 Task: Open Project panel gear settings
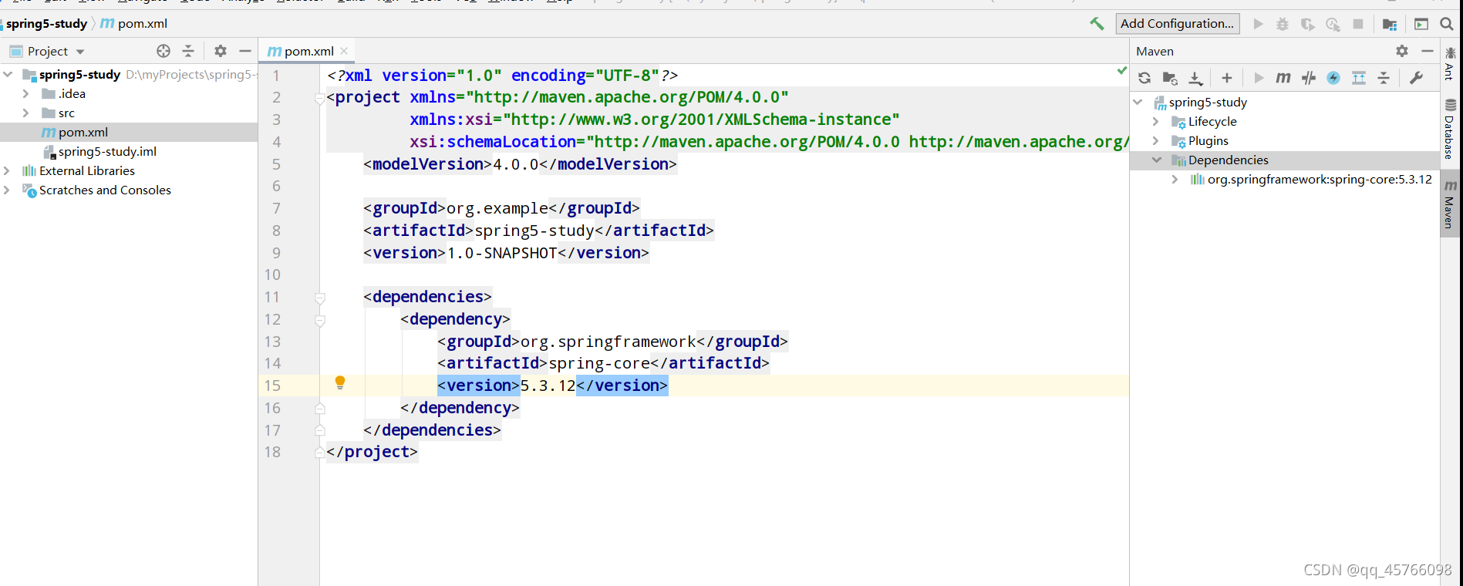(221, 51)
